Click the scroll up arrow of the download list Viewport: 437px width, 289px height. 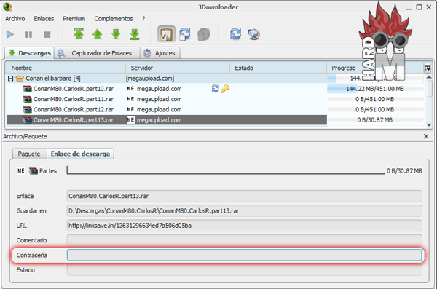(429, 77)
